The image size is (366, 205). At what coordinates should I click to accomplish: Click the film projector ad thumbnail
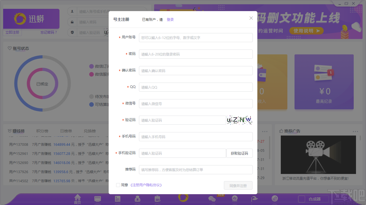(318, 155)
